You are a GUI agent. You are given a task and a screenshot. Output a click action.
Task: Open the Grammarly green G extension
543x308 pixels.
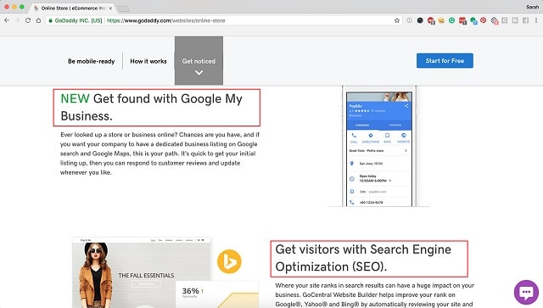tap(451, 20)
